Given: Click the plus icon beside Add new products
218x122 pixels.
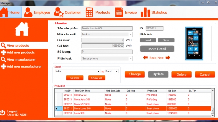Looking at the screenshot, I should click(x=3, y=52).
